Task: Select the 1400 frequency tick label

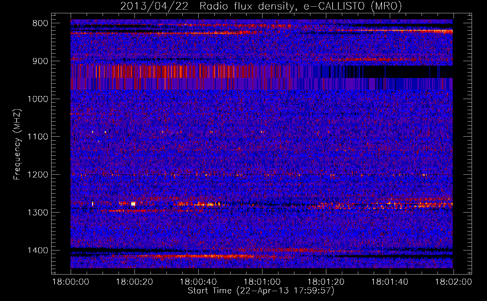Action: [38, 250]
